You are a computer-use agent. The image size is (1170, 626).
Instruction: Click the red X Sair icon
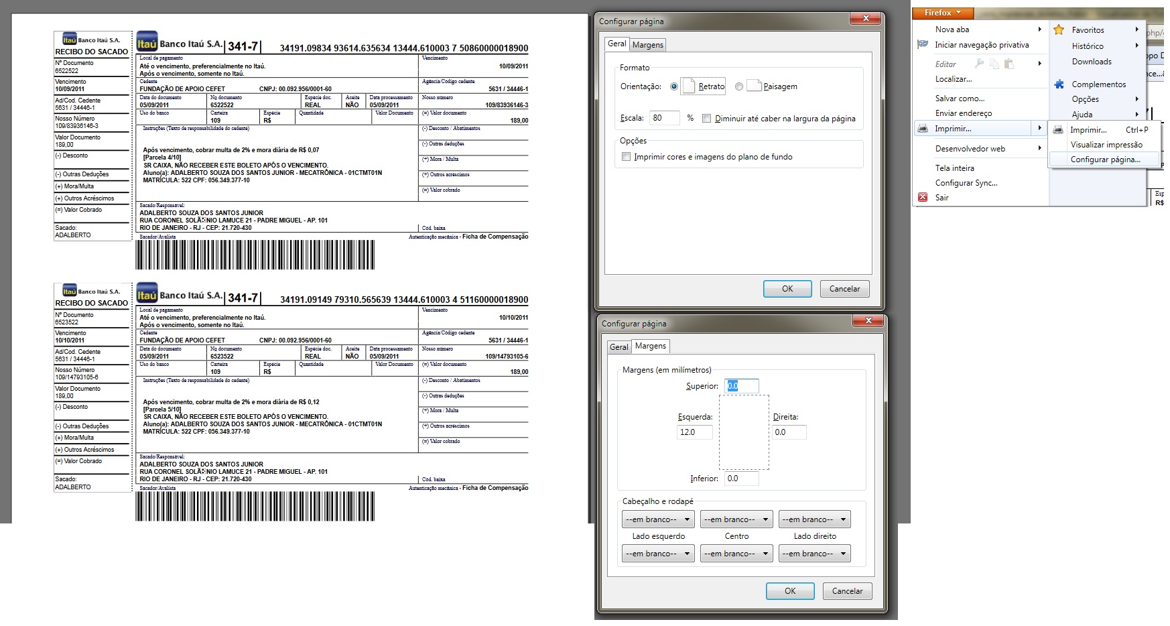pyautogui.click(x=923, y=197)
